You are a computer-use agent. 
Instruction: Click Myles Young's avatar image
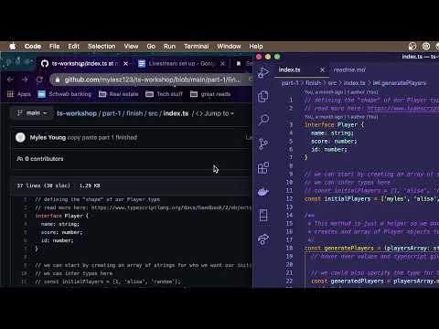click(x=20, y=137)
